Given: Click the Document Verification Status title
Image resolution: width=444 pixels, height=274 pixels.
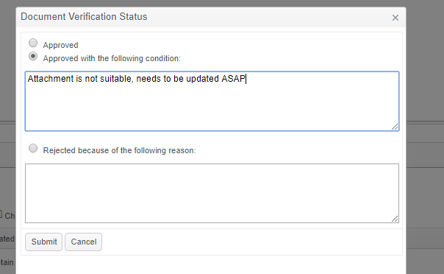Looking at the screenshot, I should 84,16.
